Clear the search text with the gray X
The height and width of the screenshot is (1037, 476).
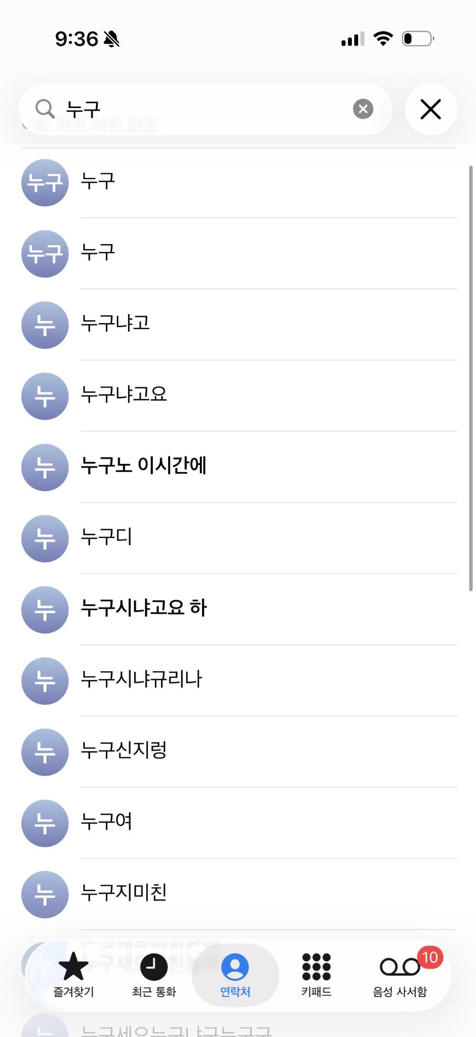tap(363, 109)
